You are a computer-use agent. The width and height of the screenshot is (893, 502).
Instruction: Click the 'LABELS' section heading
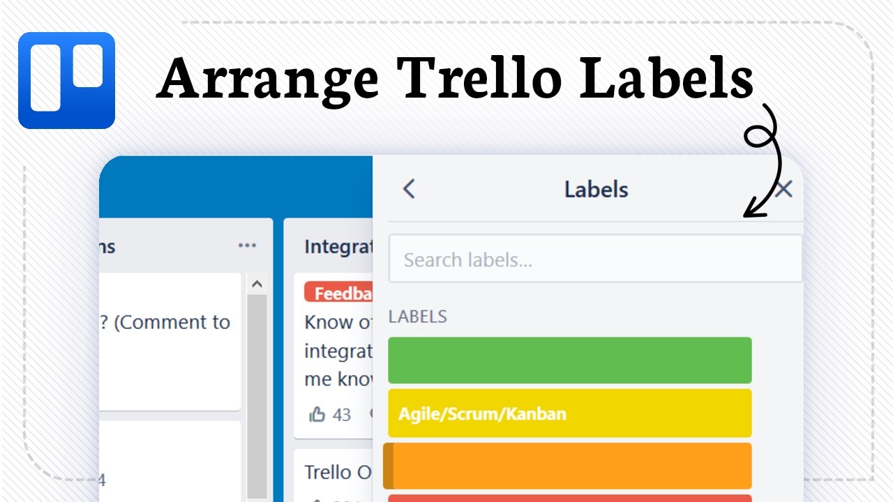click(x=418, y=317)
